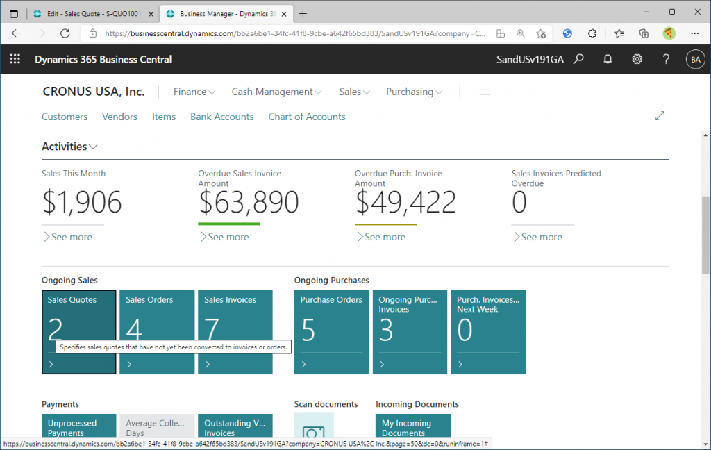The image size is (711, 450).
Task: Click the CRONUS USA, Inc. company name
Action: point(94,92)
